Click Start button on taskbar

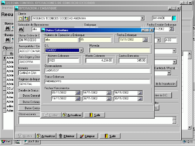tap(6, 142)
